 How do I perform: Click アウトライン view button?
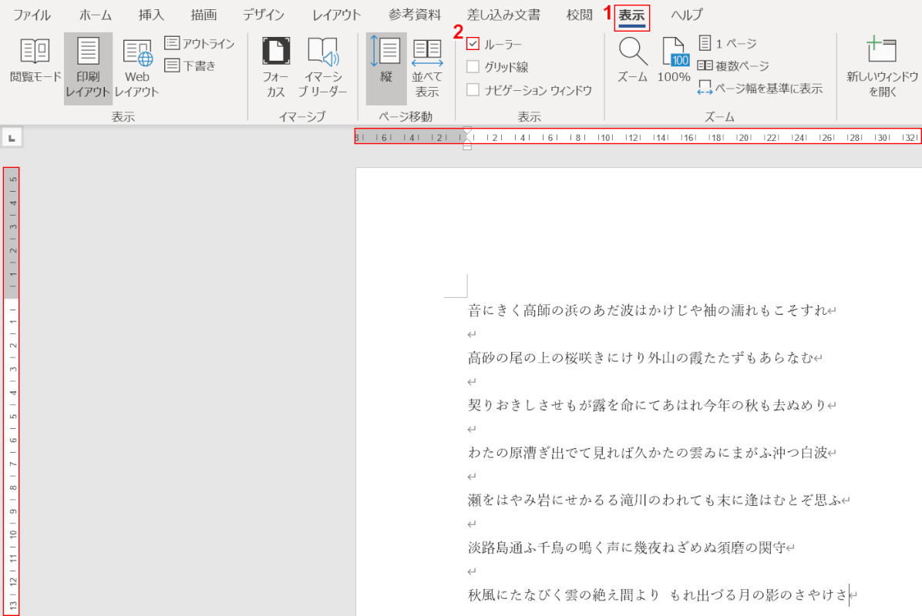(x=200, y=43)
